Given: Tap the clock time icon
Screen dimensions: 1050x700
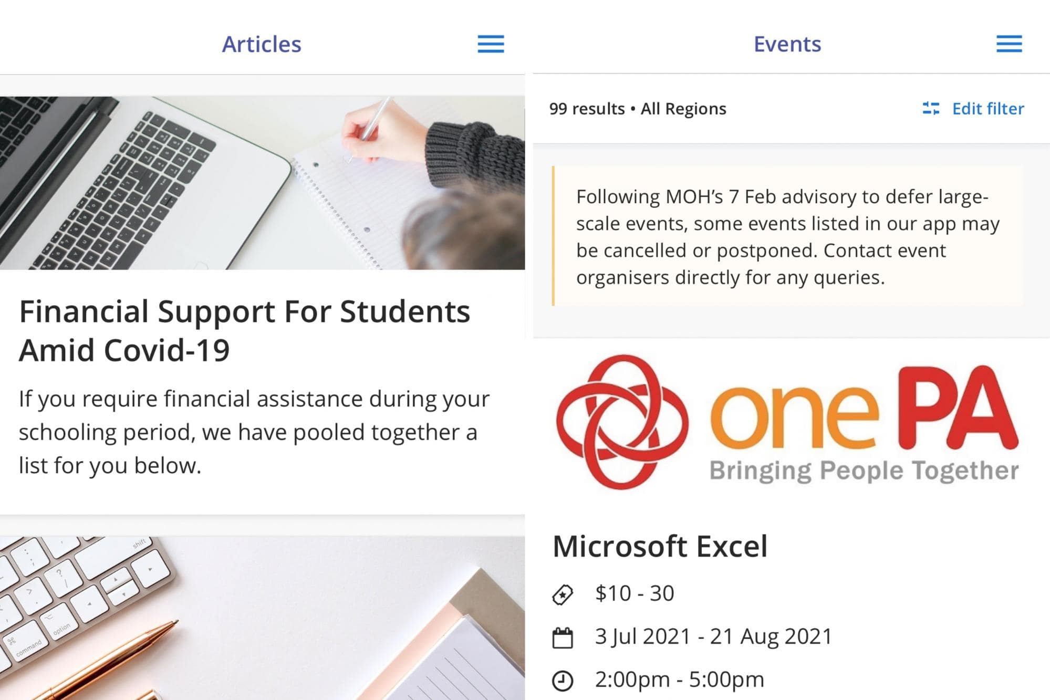Looking at the screenshot, I should 563,681.
